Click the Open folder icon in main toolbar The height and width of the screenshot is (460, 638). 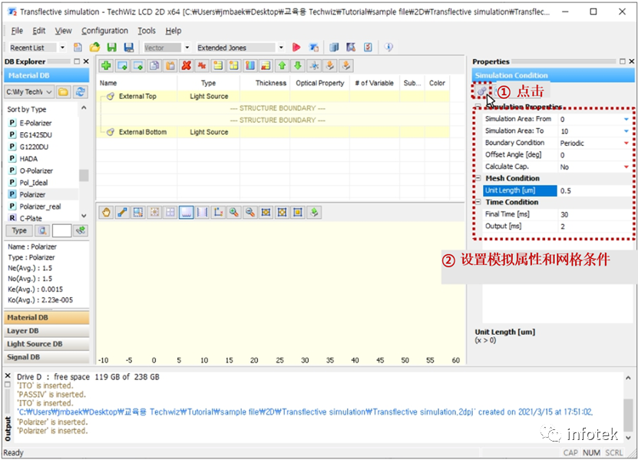94,47
